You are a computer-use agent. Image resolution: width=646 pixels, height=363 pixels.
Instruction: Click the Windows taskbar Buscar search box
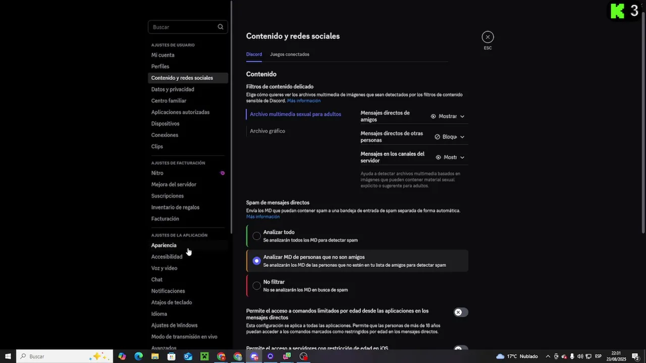[65, 356]
